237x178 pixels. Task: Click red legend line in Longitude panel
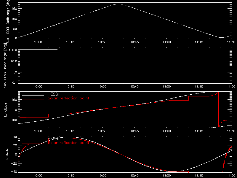coord(33,99)
